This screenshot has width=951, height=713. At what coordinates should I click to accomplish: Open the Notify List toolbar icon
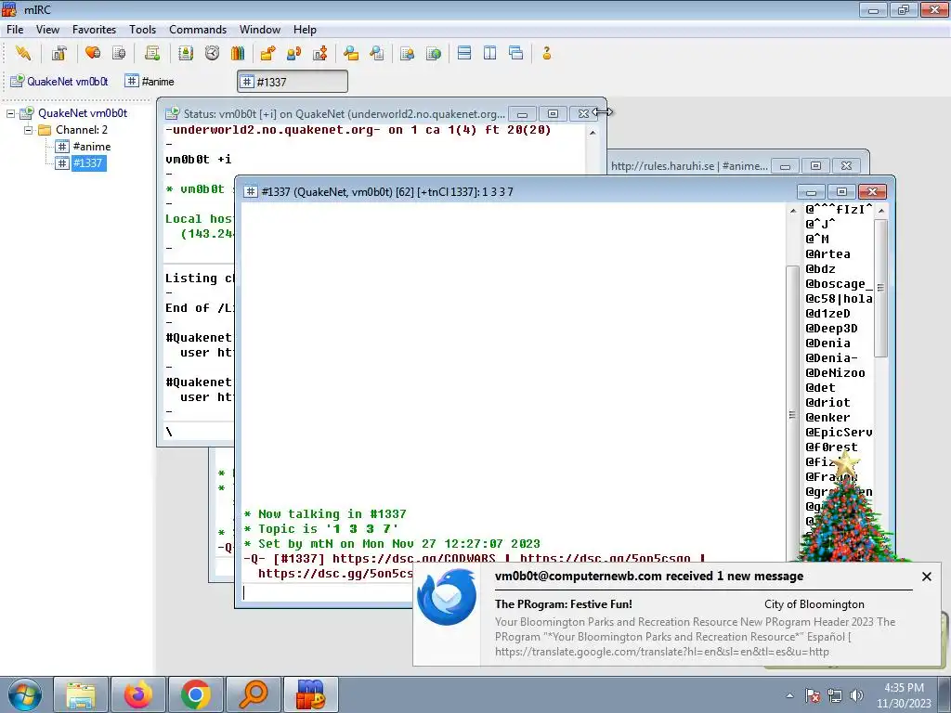[x=407, y=53]
